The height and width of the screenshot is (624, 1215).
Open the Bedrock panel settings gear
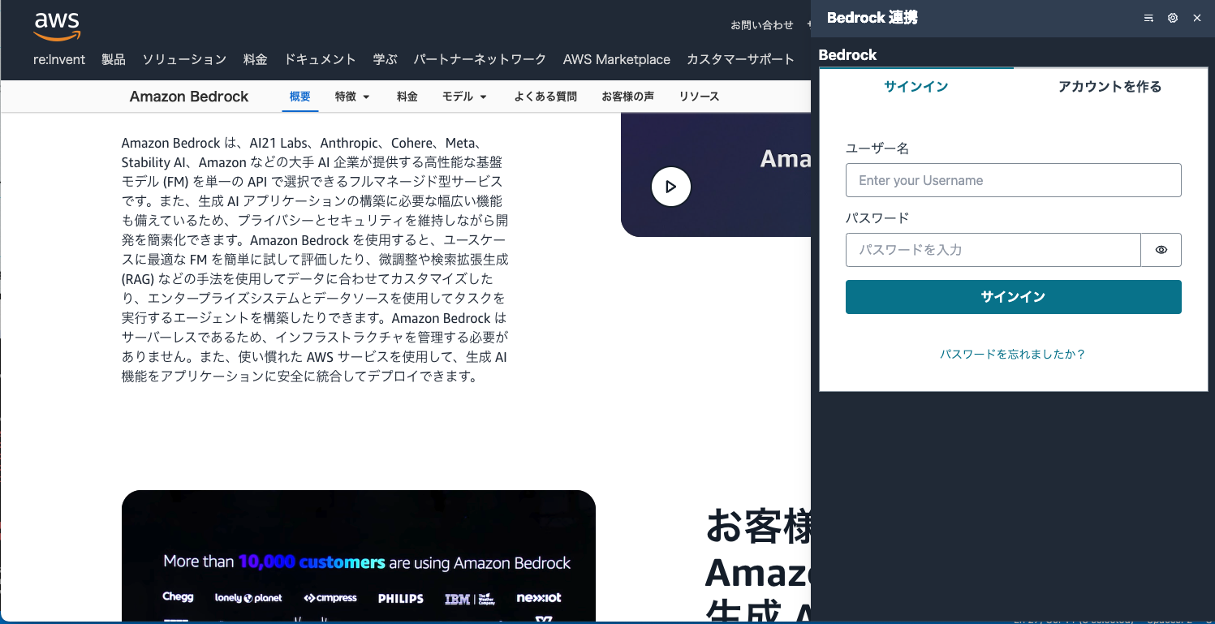(1173, 18)
